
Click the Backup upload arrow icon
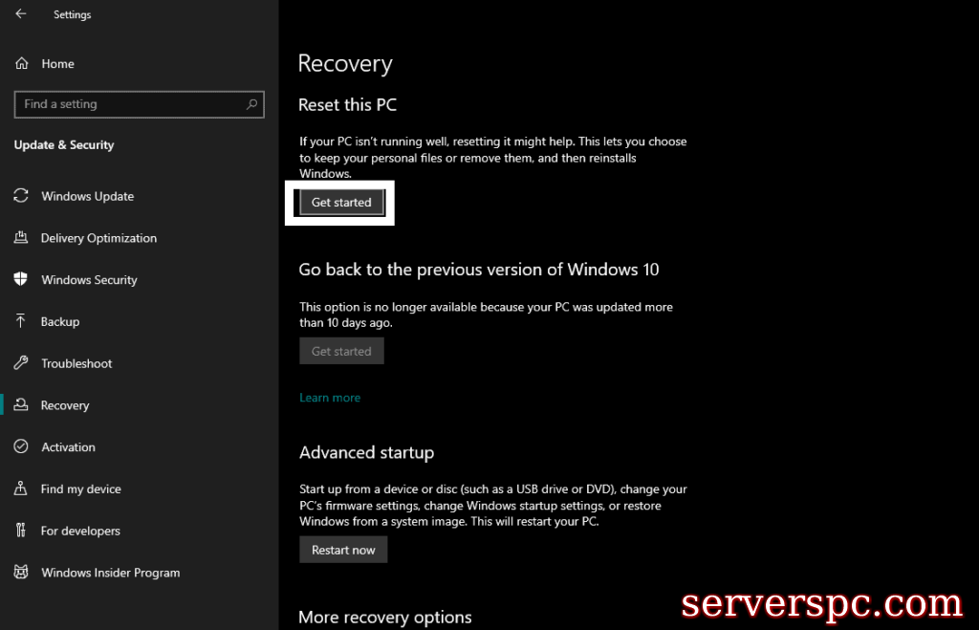point(21,321)
